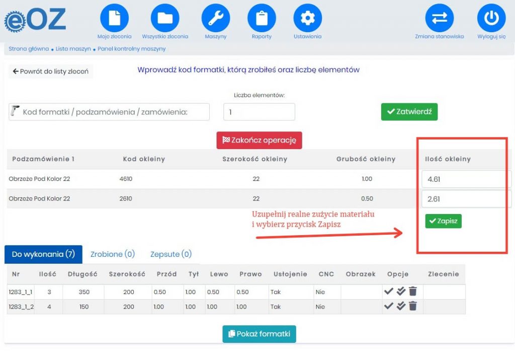The height and width of the screenshot is (353, 515).
Task: Click the Pokaż formatki button
Action: coord(259,334)
